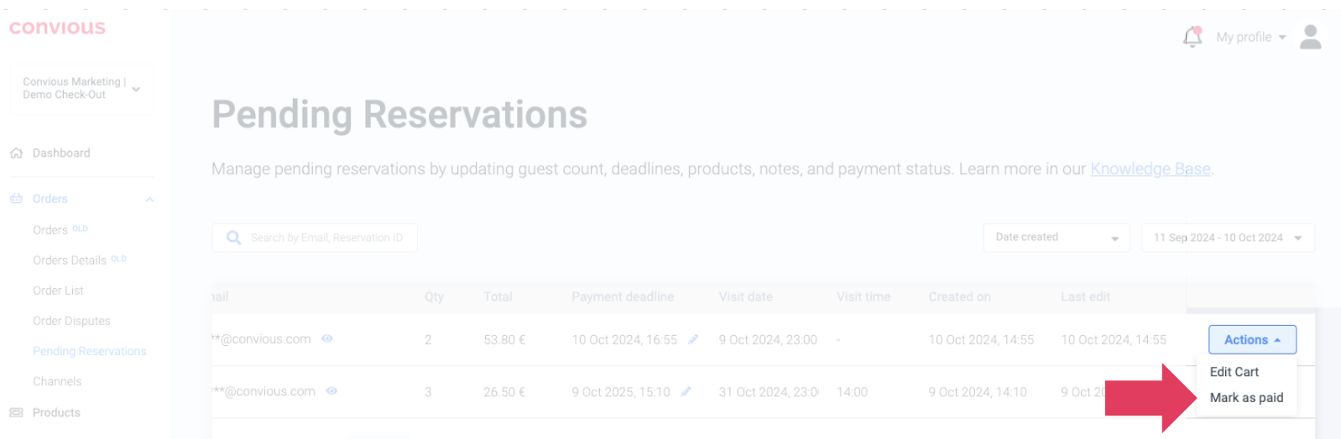Reveal email in second reservation row
This screenshot has width=1341, height=439.
(x=331, y=390)
